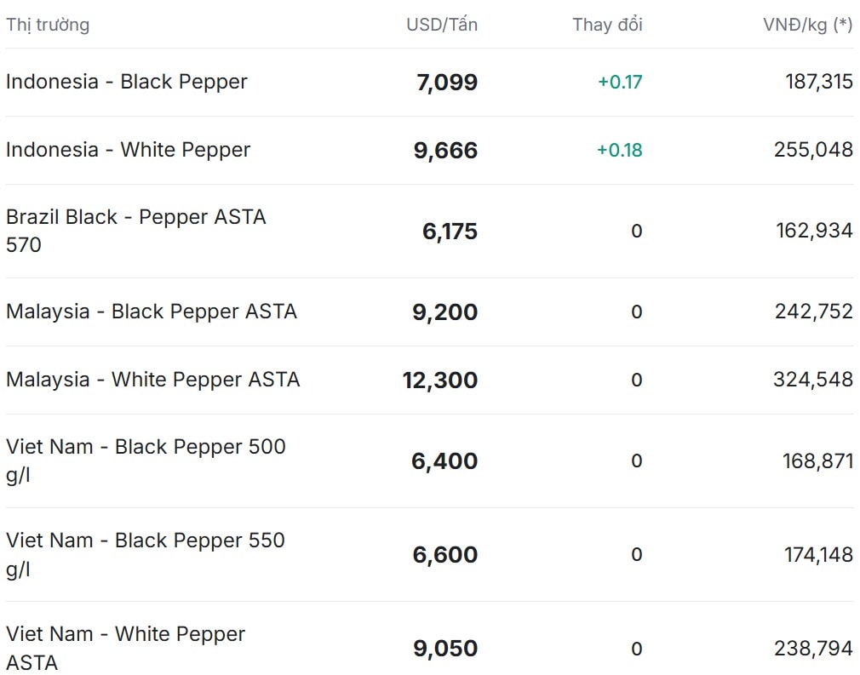Click the green +0.18 change value

coord(620,151)
